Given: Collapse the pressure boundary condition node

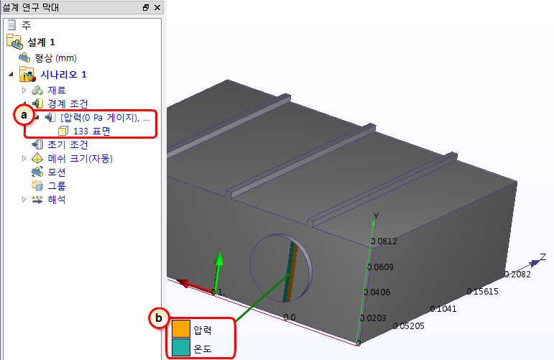Looking at the screenshot, I should tap(37, 117).
